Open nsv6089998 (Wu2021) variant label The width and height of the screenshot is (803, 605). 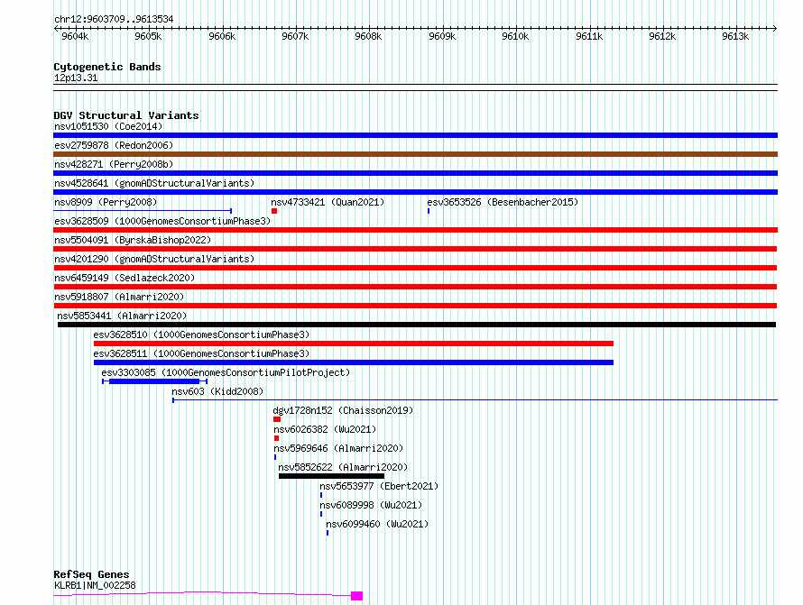point(372,505)
